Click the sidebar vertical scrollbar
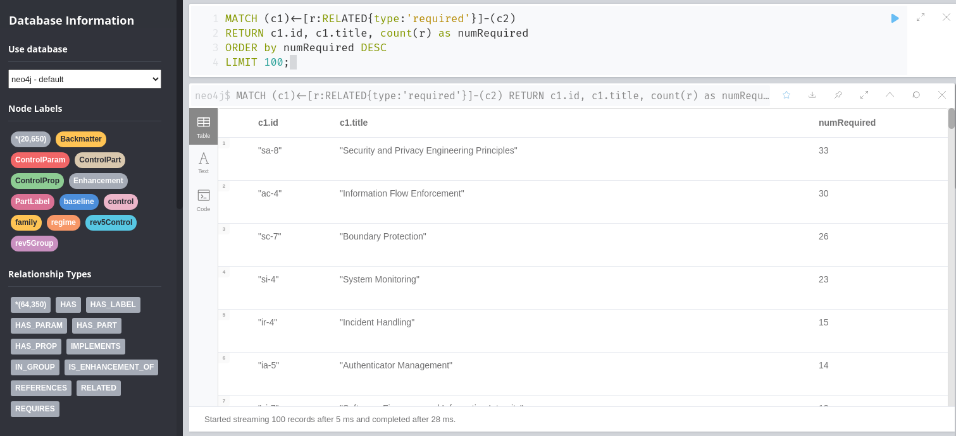This screenshot has width=956, height=436. [x=179, y=104]
